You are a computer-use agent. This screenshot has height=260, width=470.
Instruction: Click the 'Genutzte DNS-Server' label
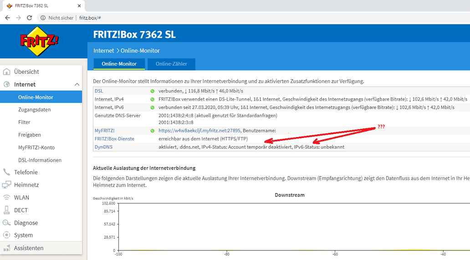[x=117, y=116]
